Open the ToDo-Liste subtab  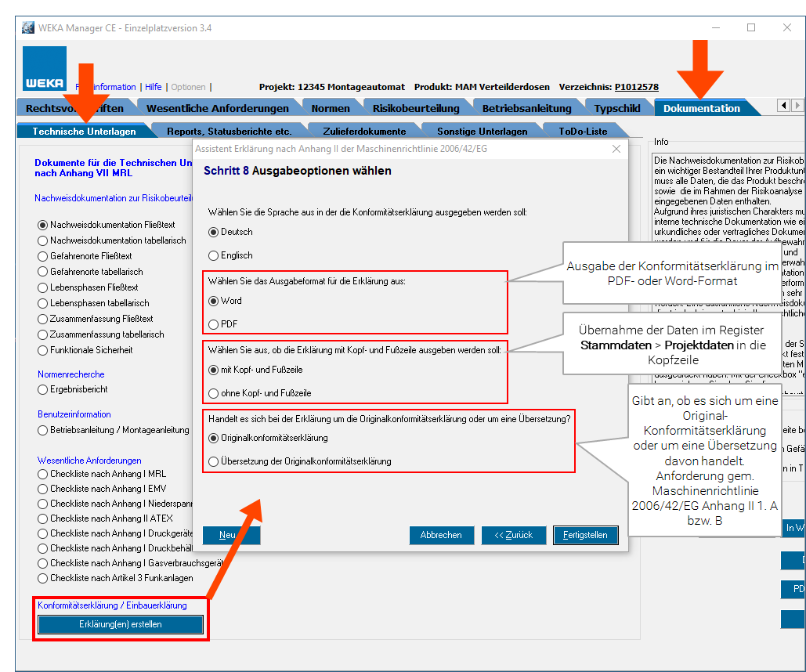click(x=583, y=132)
